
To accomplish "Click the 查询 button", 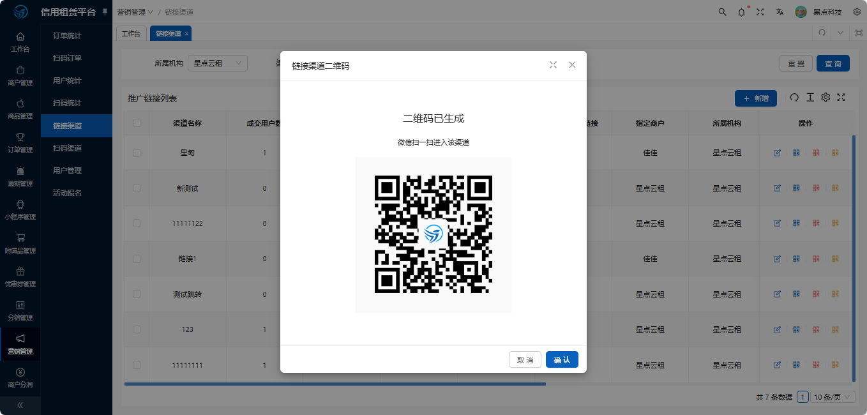I will point(833,63).
